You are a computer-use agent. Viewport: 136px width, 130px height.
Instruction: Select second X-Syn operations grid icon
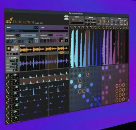45,41
